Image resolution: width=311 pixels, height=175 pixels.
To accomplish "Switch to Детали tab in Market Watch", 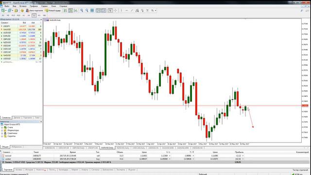I will [x=17, y=118].
